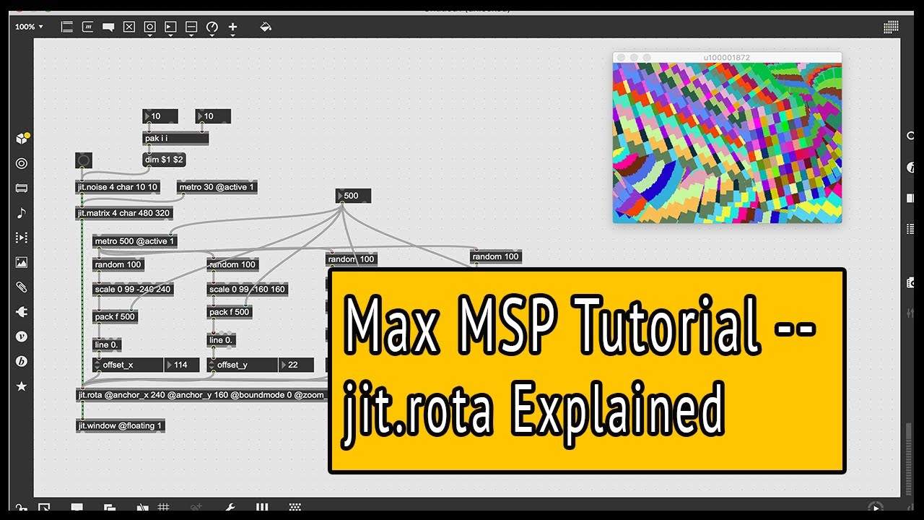Click the stepper arrows on offset_y
Viewport: 924px width, 520px height.
click(212, 365)
